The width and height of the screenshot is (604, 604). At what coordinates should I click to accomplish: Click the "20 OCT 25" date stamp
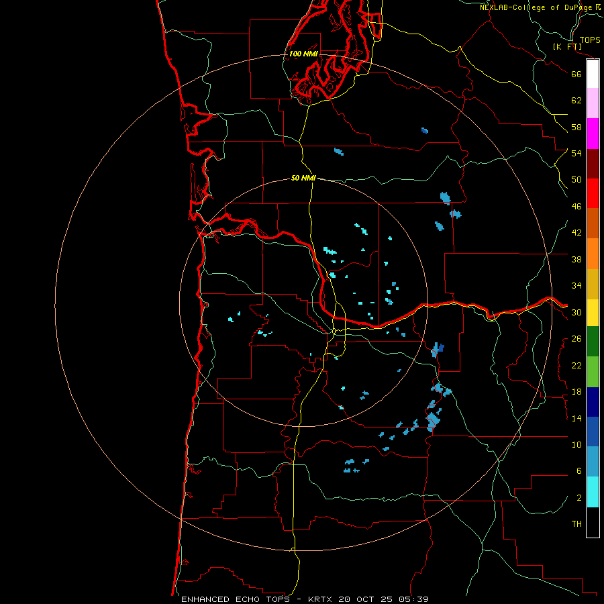point(365,599)
